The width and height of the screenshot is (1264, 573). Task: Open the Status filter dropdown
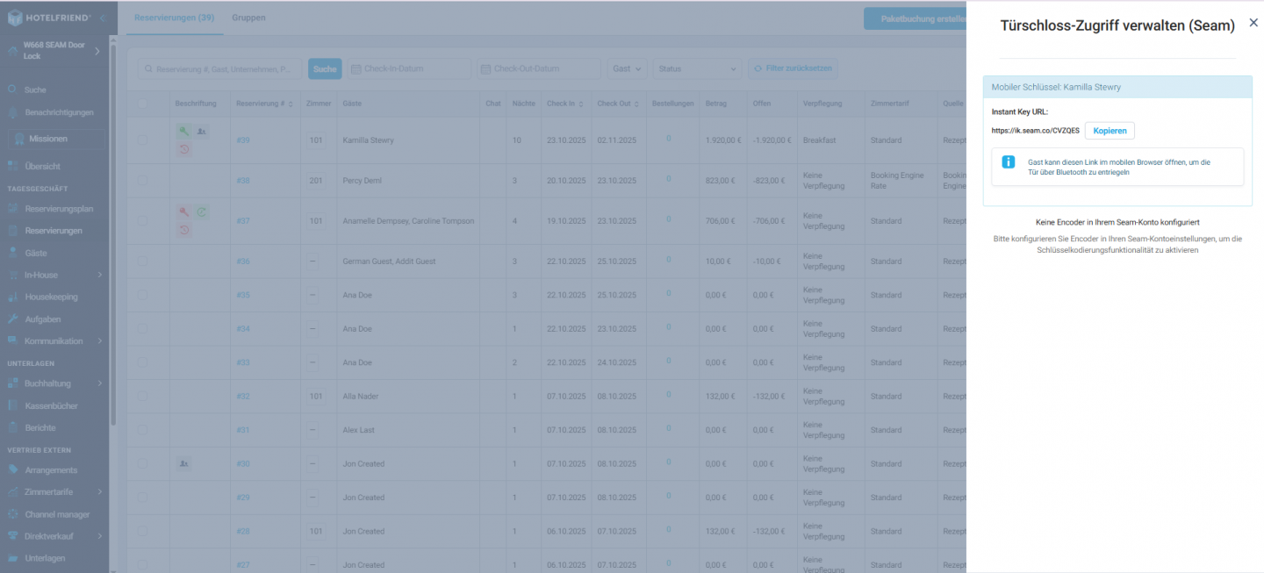point(697,68)
